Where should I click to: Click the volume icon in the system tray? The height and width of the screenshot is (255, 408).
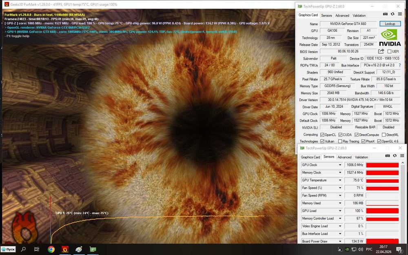360,249
